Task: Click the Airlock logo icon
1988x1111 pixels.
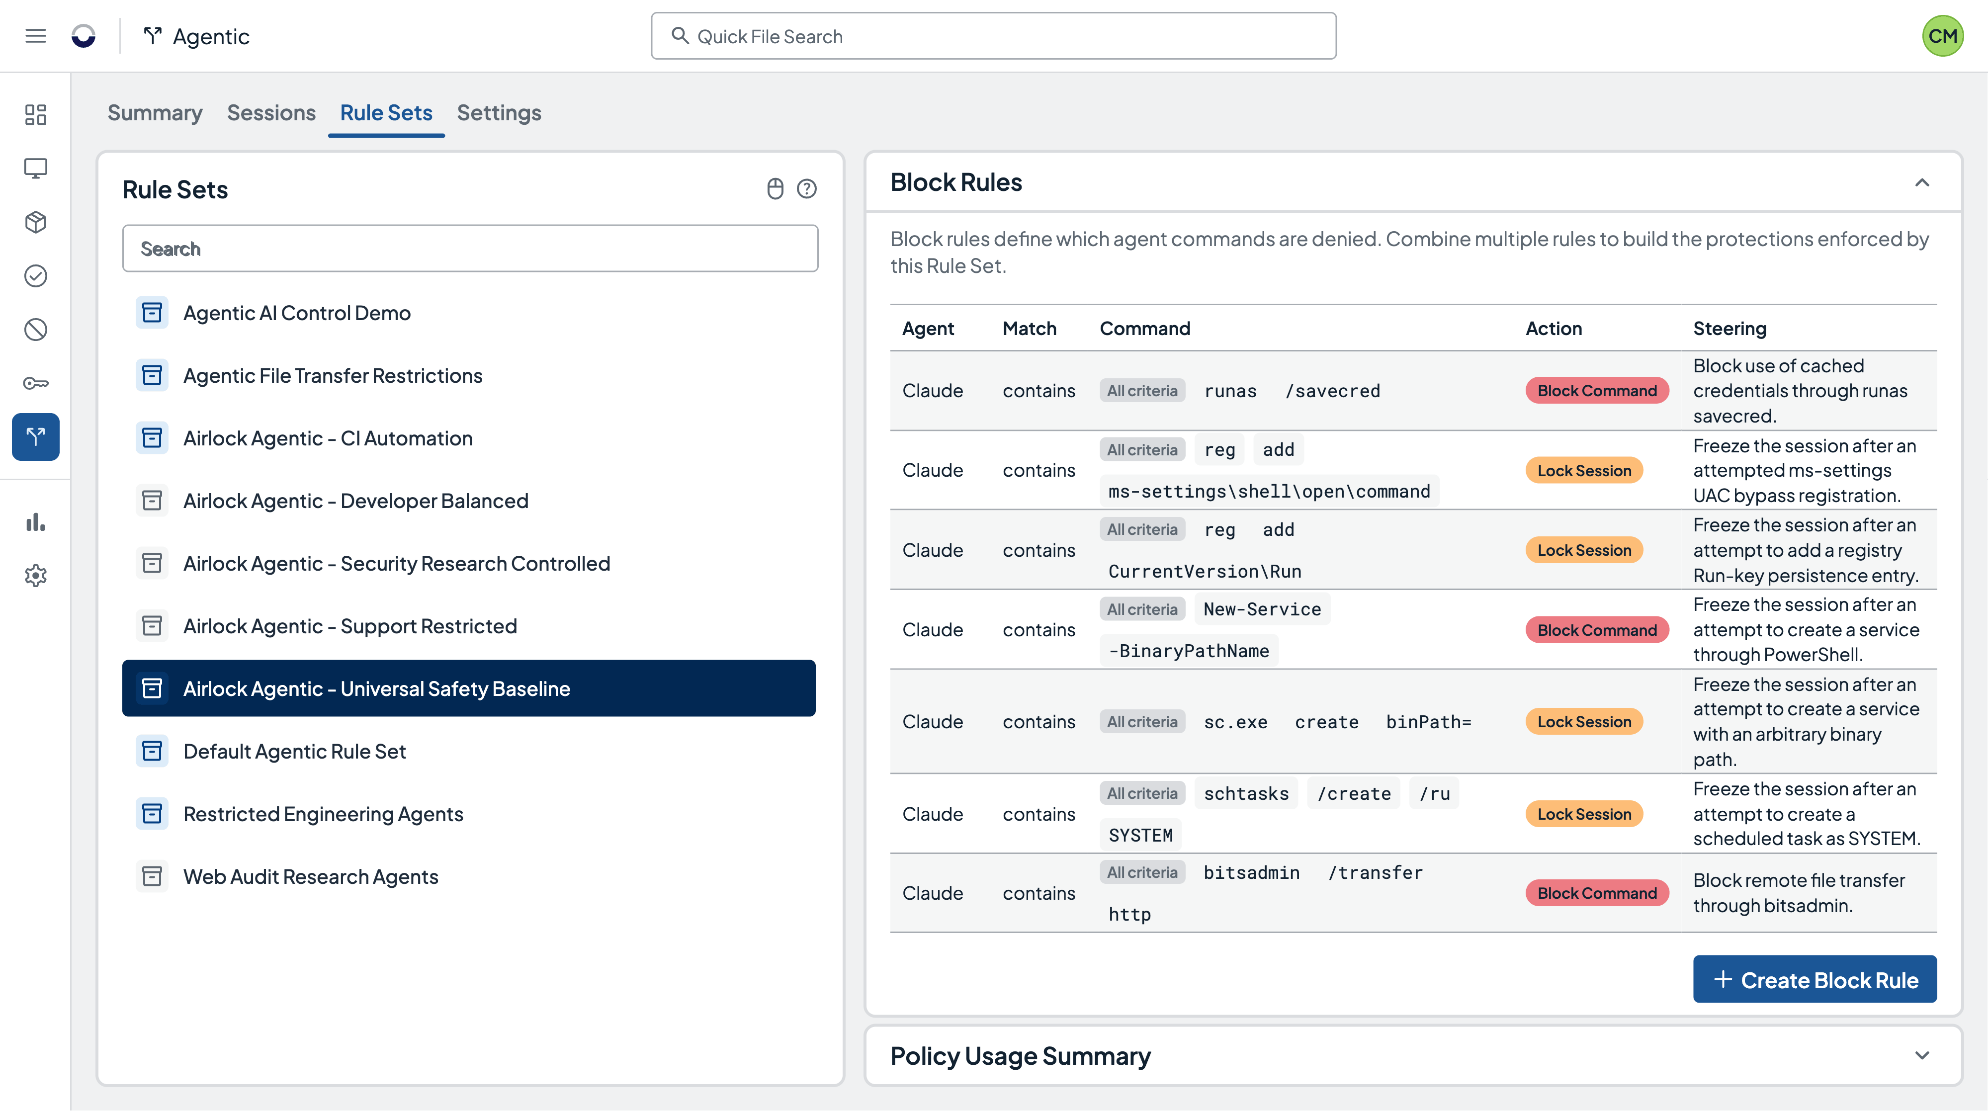Action: click(x=84, y=36)
